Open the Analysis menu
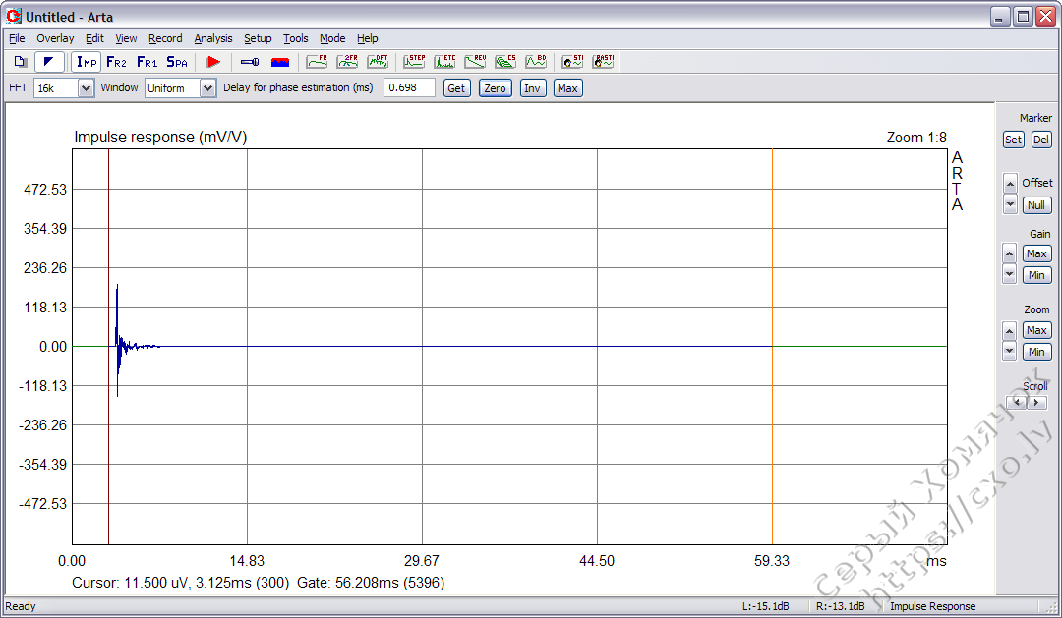The image size is (1062, 618). coord(213,38)
